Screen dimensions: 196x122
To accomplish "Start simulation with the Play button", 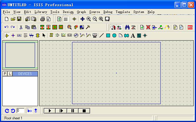I will point(50,111).
